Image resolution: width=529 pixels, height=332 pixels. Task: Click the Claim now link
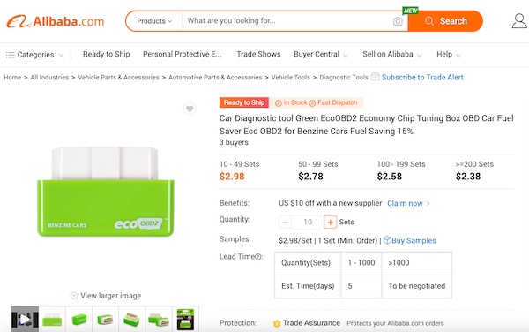coord(408,203)
